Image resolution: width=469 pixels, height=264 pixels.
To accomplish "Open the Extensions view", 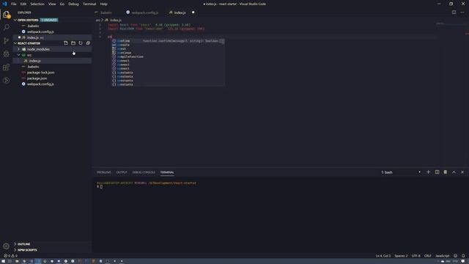I will point(7,67).
